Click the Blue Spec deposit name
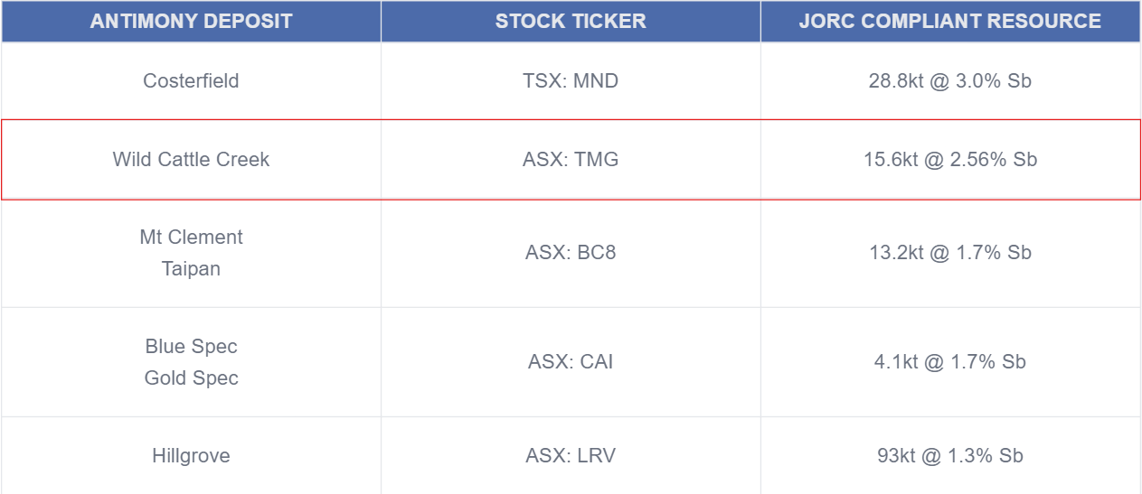Image resolution: width=1142 pixels, height=494 pixels. (191, 347)
